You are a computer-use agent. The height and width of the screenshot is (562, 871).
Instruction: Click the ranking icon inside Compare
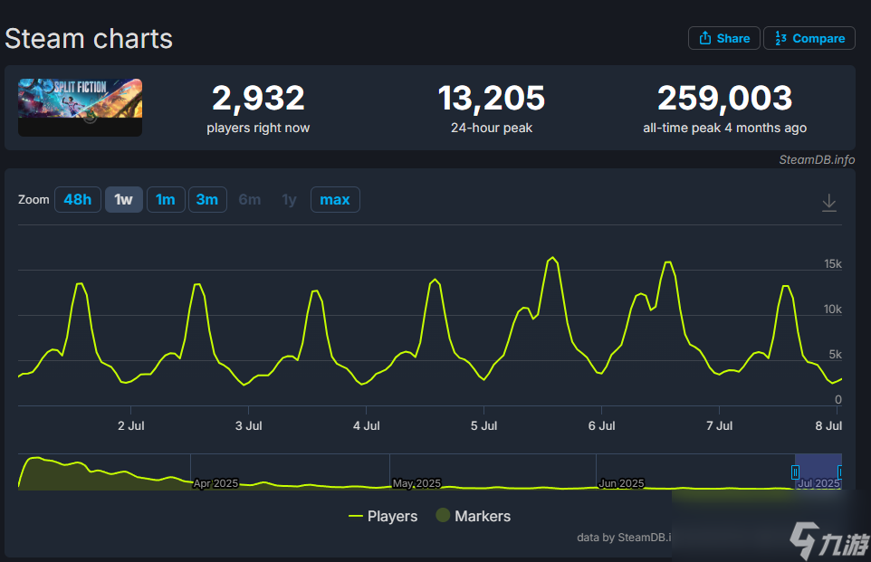(780, 38)
